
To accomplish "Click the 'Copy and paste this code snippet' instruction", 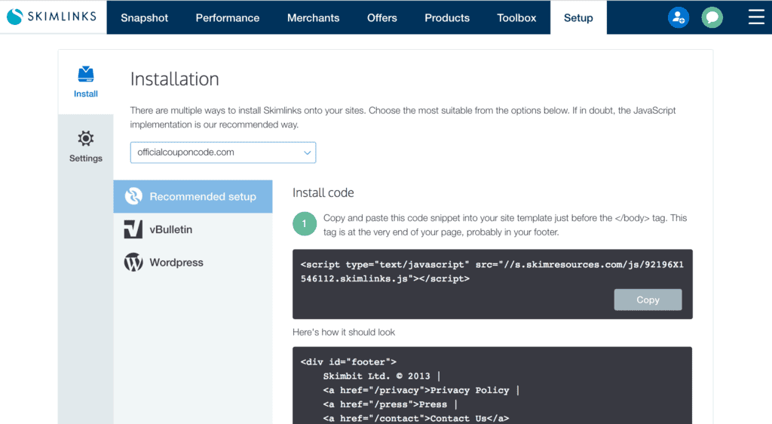I will [x=505, y=225].
